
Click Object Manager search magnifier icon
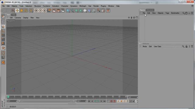pyautogui.click(x=183, y=13)
